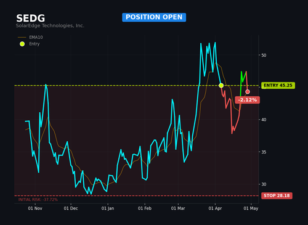Click the 01 Jan axis label
The width and height of the screenshot is (308, 225).
[108, 208]
